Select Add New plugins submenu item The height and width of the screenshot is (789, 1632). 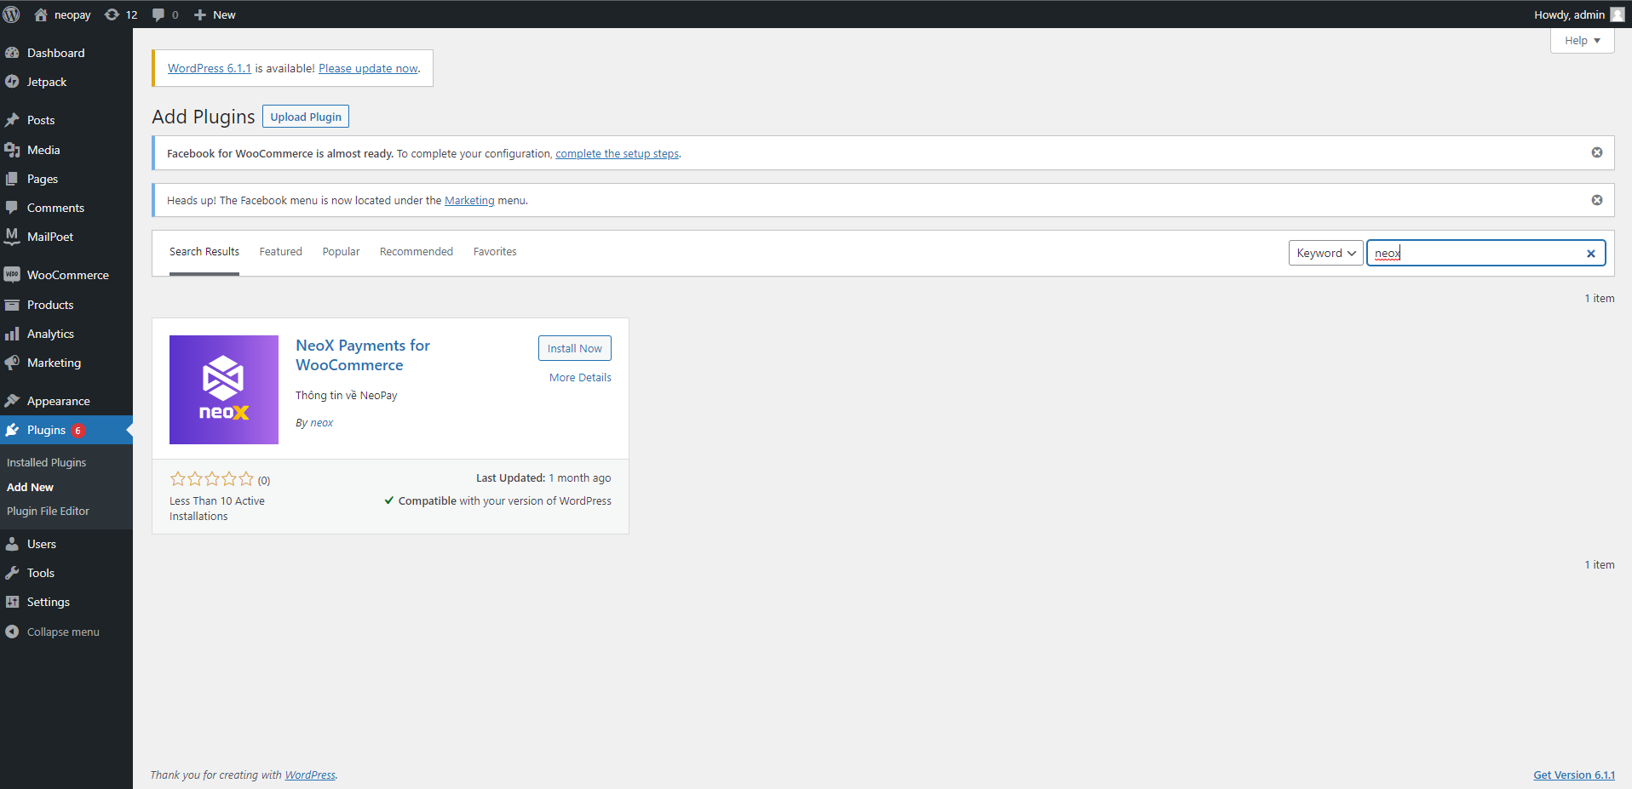pos(30,487)
